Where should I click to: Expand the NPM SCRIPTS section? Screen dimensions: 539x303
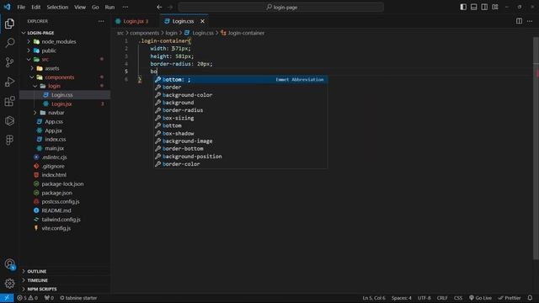(66, 290)
